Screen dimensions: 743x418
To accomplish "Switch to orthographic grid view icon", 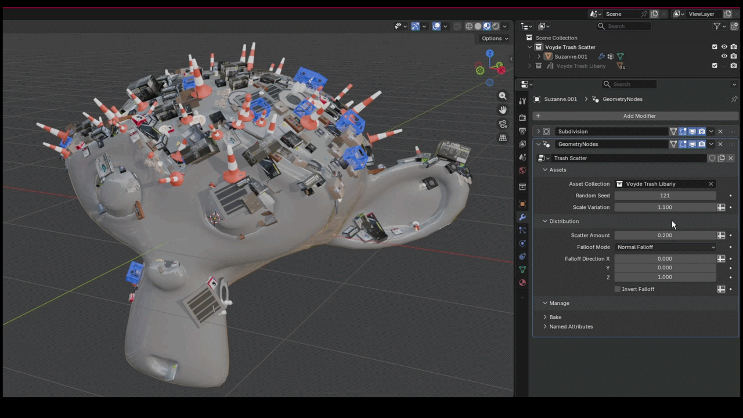I will [x=503, y=138].
